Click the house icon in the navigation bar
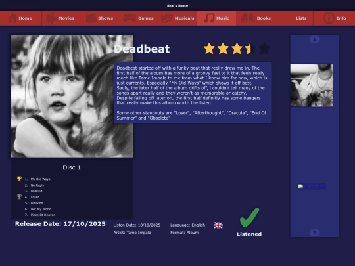The height and width of the screenshot is (266, 355). point(12,18)
